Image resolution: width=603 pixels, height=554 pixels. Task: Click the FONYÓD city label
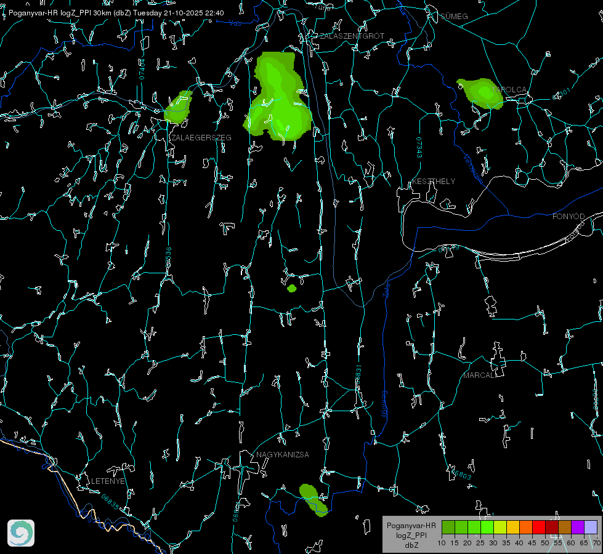click(x=569, y=217)
